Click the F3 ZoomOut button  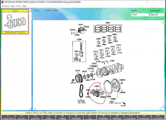35,117
